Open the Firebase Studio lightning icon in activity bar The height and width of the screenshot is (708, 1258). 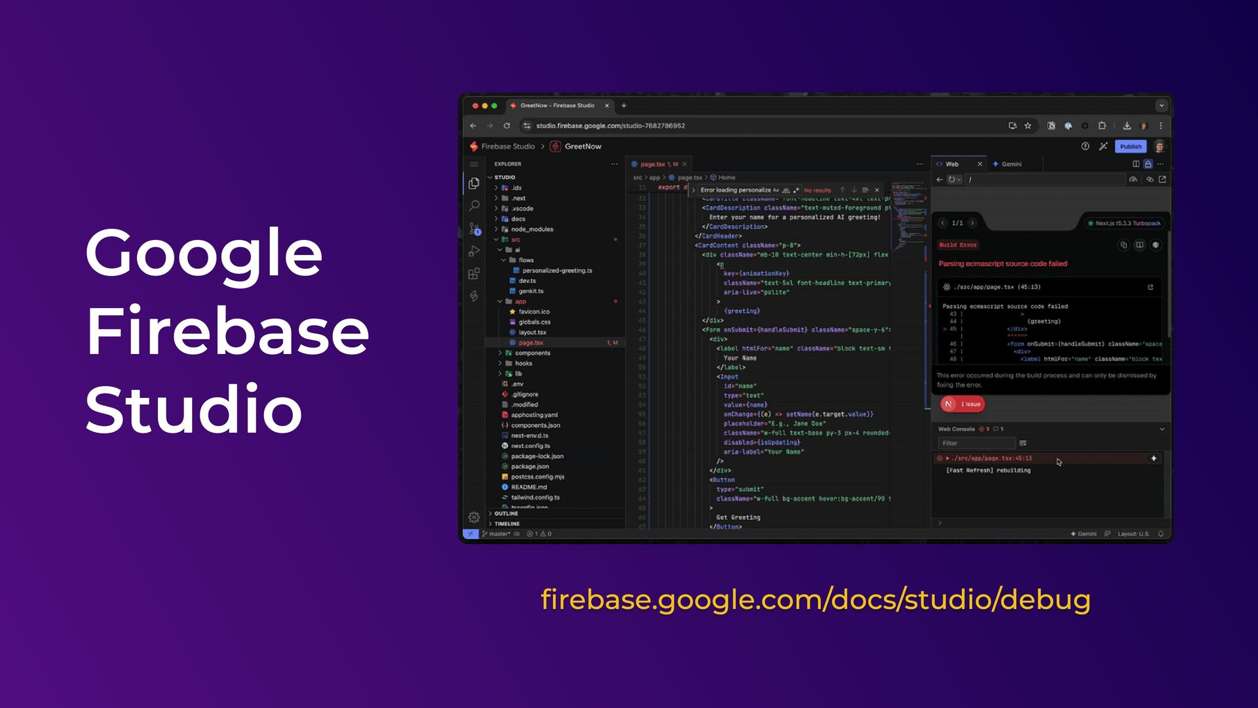coord(474,296)
